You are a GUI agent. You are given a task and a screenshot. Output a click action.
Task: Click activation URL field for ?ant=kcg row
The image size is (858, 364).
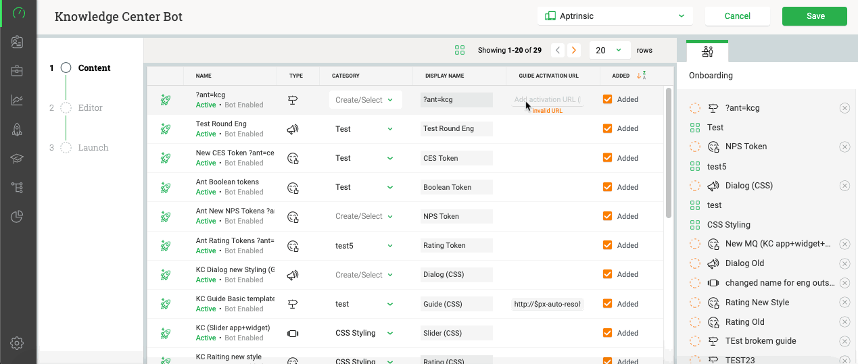coord(548,100)
